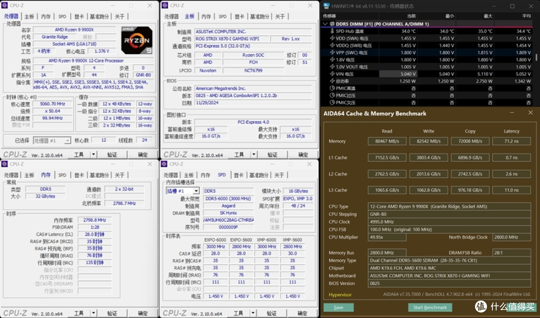The image size is (540, 318).
Task: Click the CPU-Z title icon of the processor (9900X) window
Action: (5, 5)
